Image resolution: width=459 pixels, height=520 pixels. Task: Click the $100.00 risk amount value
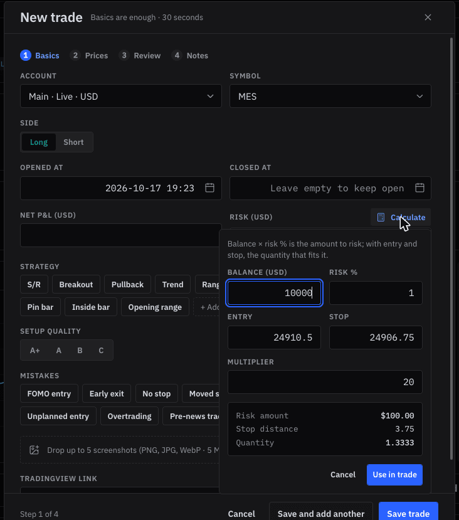pyautogui.click(x=398, y=415)
